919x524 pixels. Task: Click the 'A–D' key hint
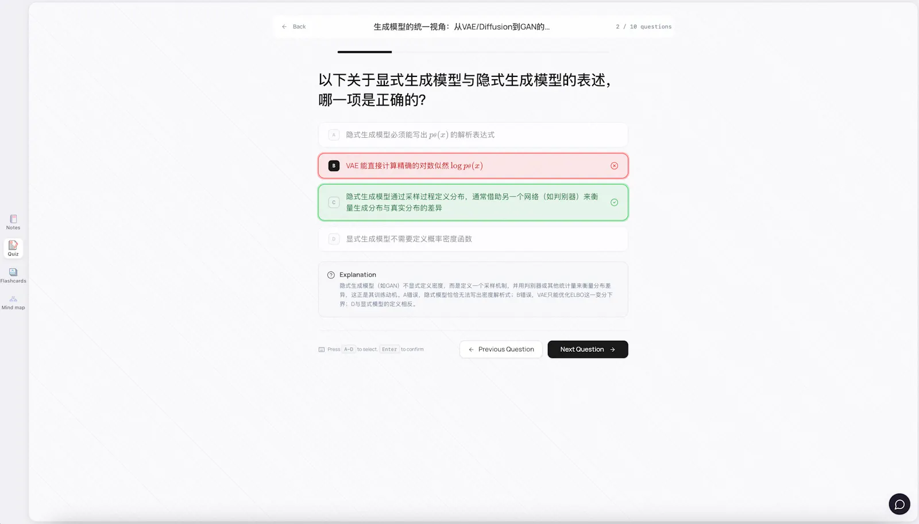pyautogui.click(x=349, y=350)
